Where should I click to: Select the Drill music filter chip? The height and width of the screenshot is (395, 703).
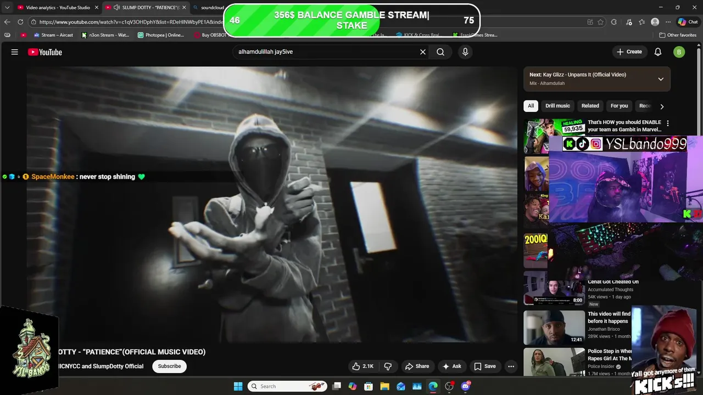[x=557, y=106]
